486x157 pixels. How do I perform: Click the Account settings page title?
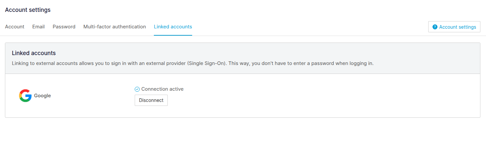point(28,10)
